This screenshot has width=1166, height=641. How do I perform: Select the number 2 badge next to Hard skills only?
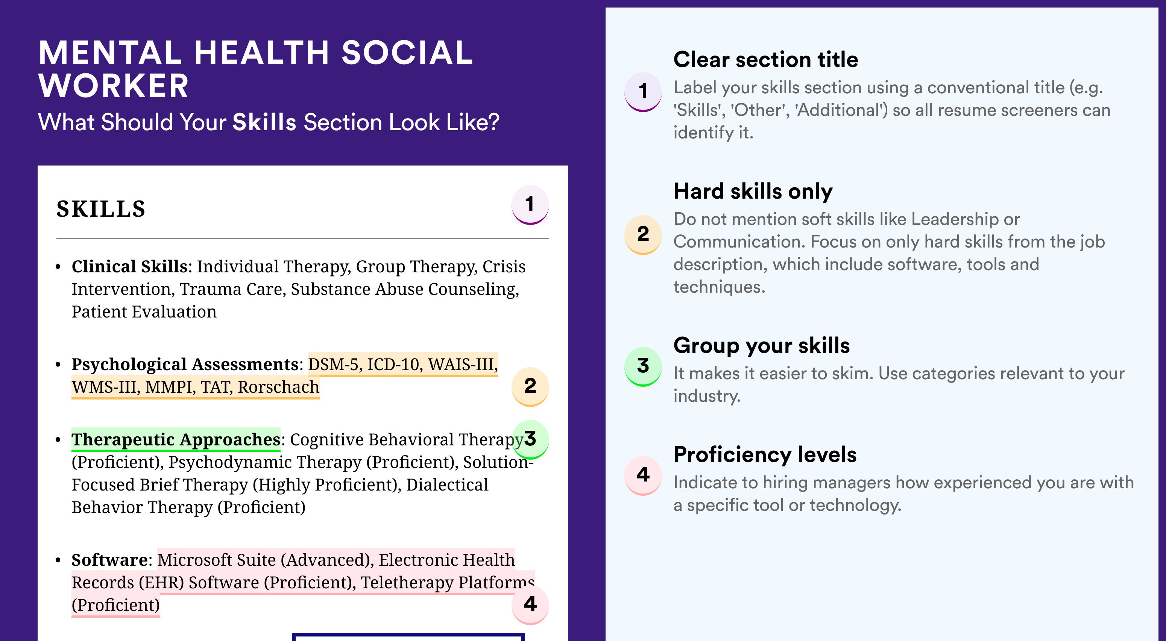(x=643, y=234)
